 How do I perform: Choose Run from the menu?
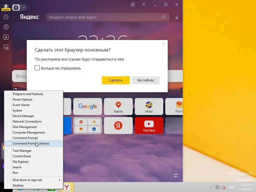tap(34, 173)
